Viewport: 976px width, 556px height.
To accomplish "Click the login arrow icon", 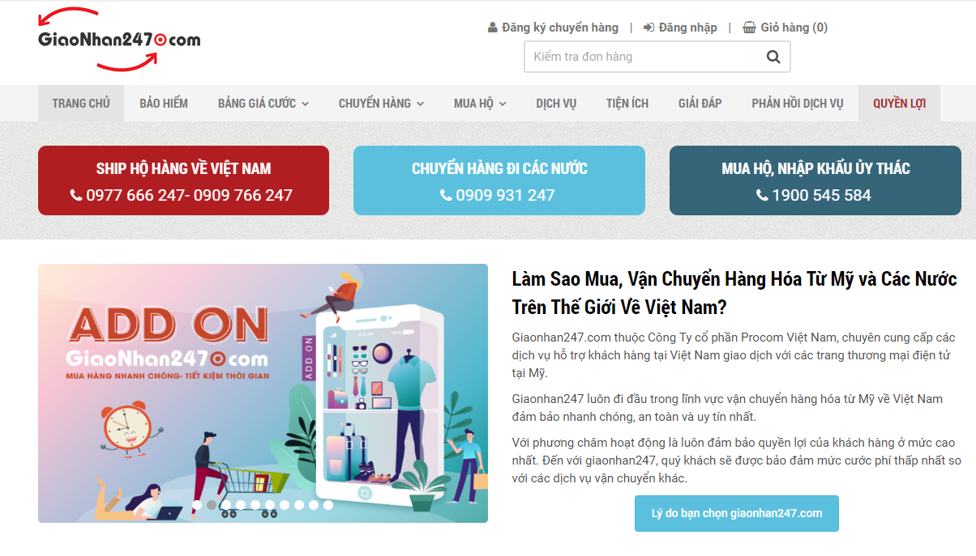I will tap(649, 28).
